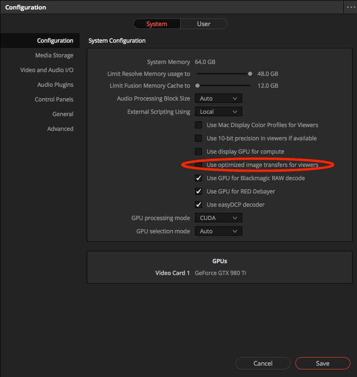Image resolution: width=357 pixels, height=377 pixels.
Task: Uncheck Use GPU for Blackmagic RAW decode
Action: point(198,178)
